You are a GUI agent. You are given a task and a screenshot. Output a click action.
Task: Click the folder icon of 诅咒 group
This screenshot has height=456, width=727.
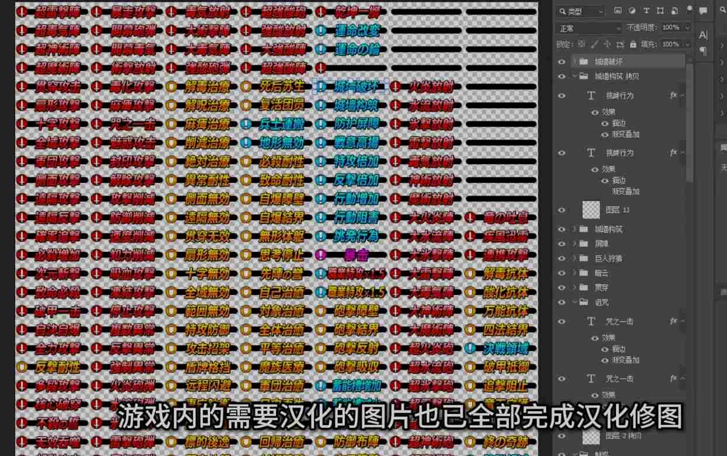(x=583, y=302)
